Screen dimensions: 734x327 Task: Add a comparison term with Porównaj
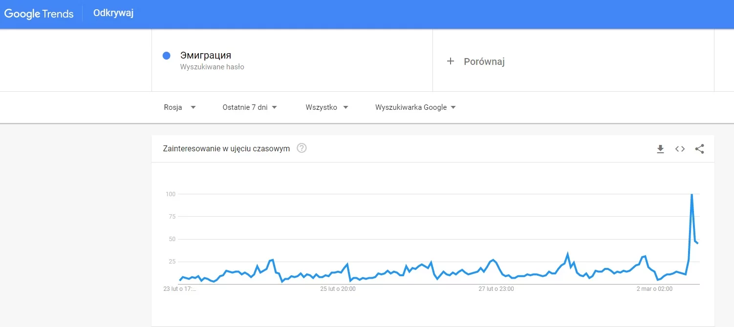(x=484, y=61)
